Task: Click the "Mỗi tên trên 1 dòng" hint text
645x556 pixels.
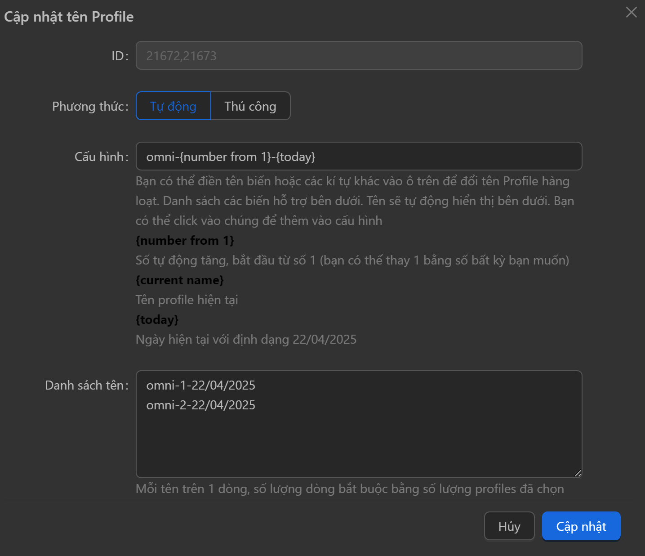Action: (349, 489)
